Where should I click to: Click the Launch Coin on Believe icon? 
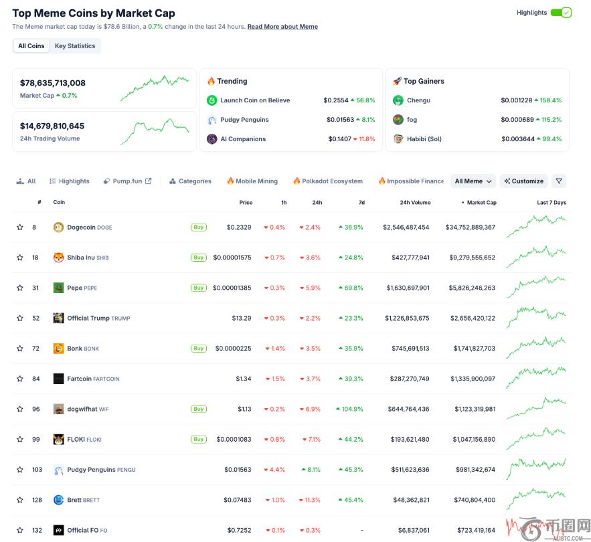[212, 100]
